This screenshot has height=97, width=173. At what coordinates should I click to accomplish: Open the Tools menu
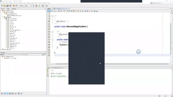click(40, 3)
